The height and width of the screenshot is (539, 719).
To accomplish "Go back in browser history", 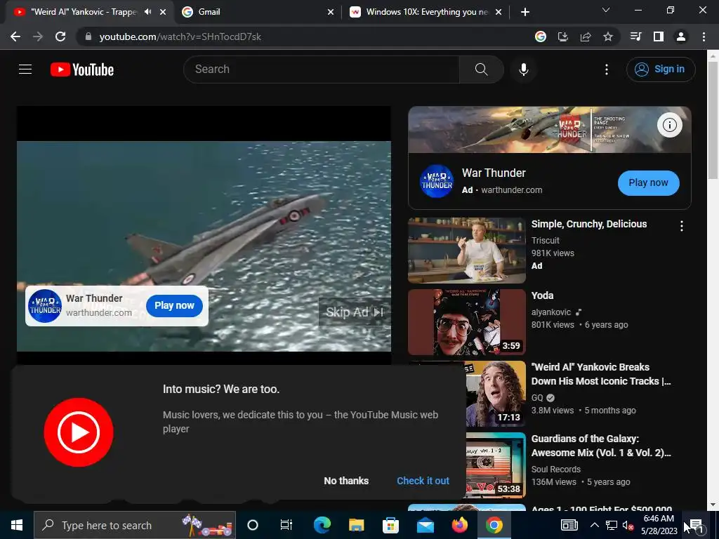I will (15, 36).
